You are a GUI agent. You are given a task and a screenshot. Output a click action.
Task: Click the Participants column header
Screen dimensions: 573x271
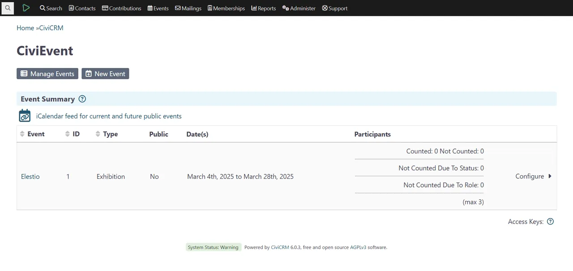pyautogui.click(x=372, y=134)
